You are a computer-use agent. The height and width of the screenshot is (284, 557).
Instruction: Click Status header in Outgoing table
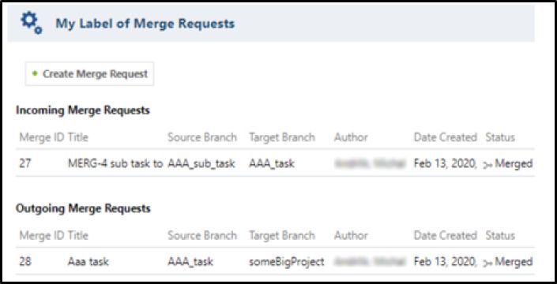coord(500,235)
